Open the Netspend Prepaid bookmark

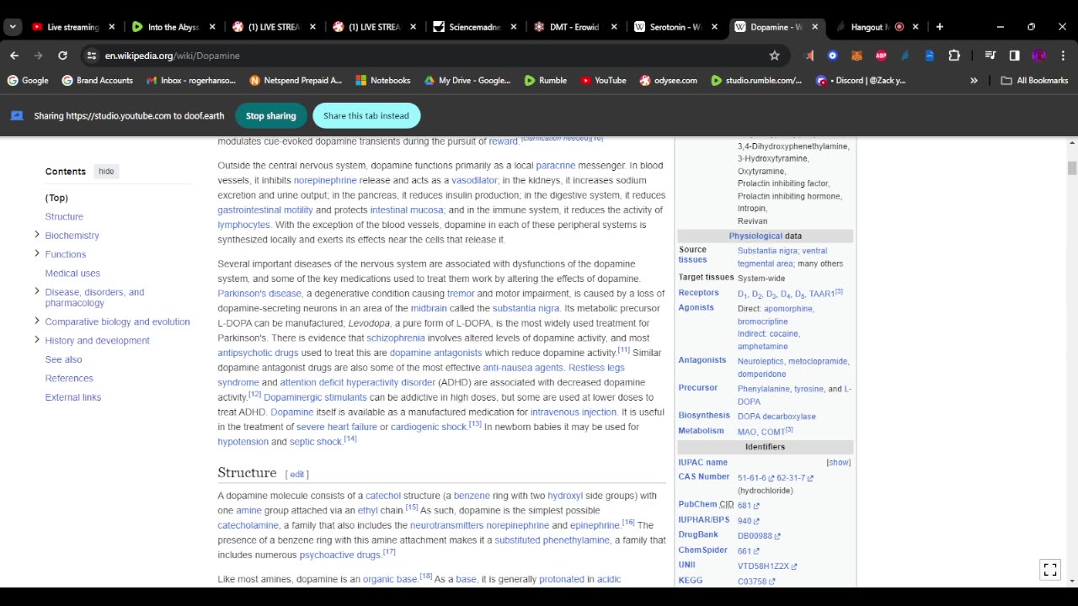296,81
